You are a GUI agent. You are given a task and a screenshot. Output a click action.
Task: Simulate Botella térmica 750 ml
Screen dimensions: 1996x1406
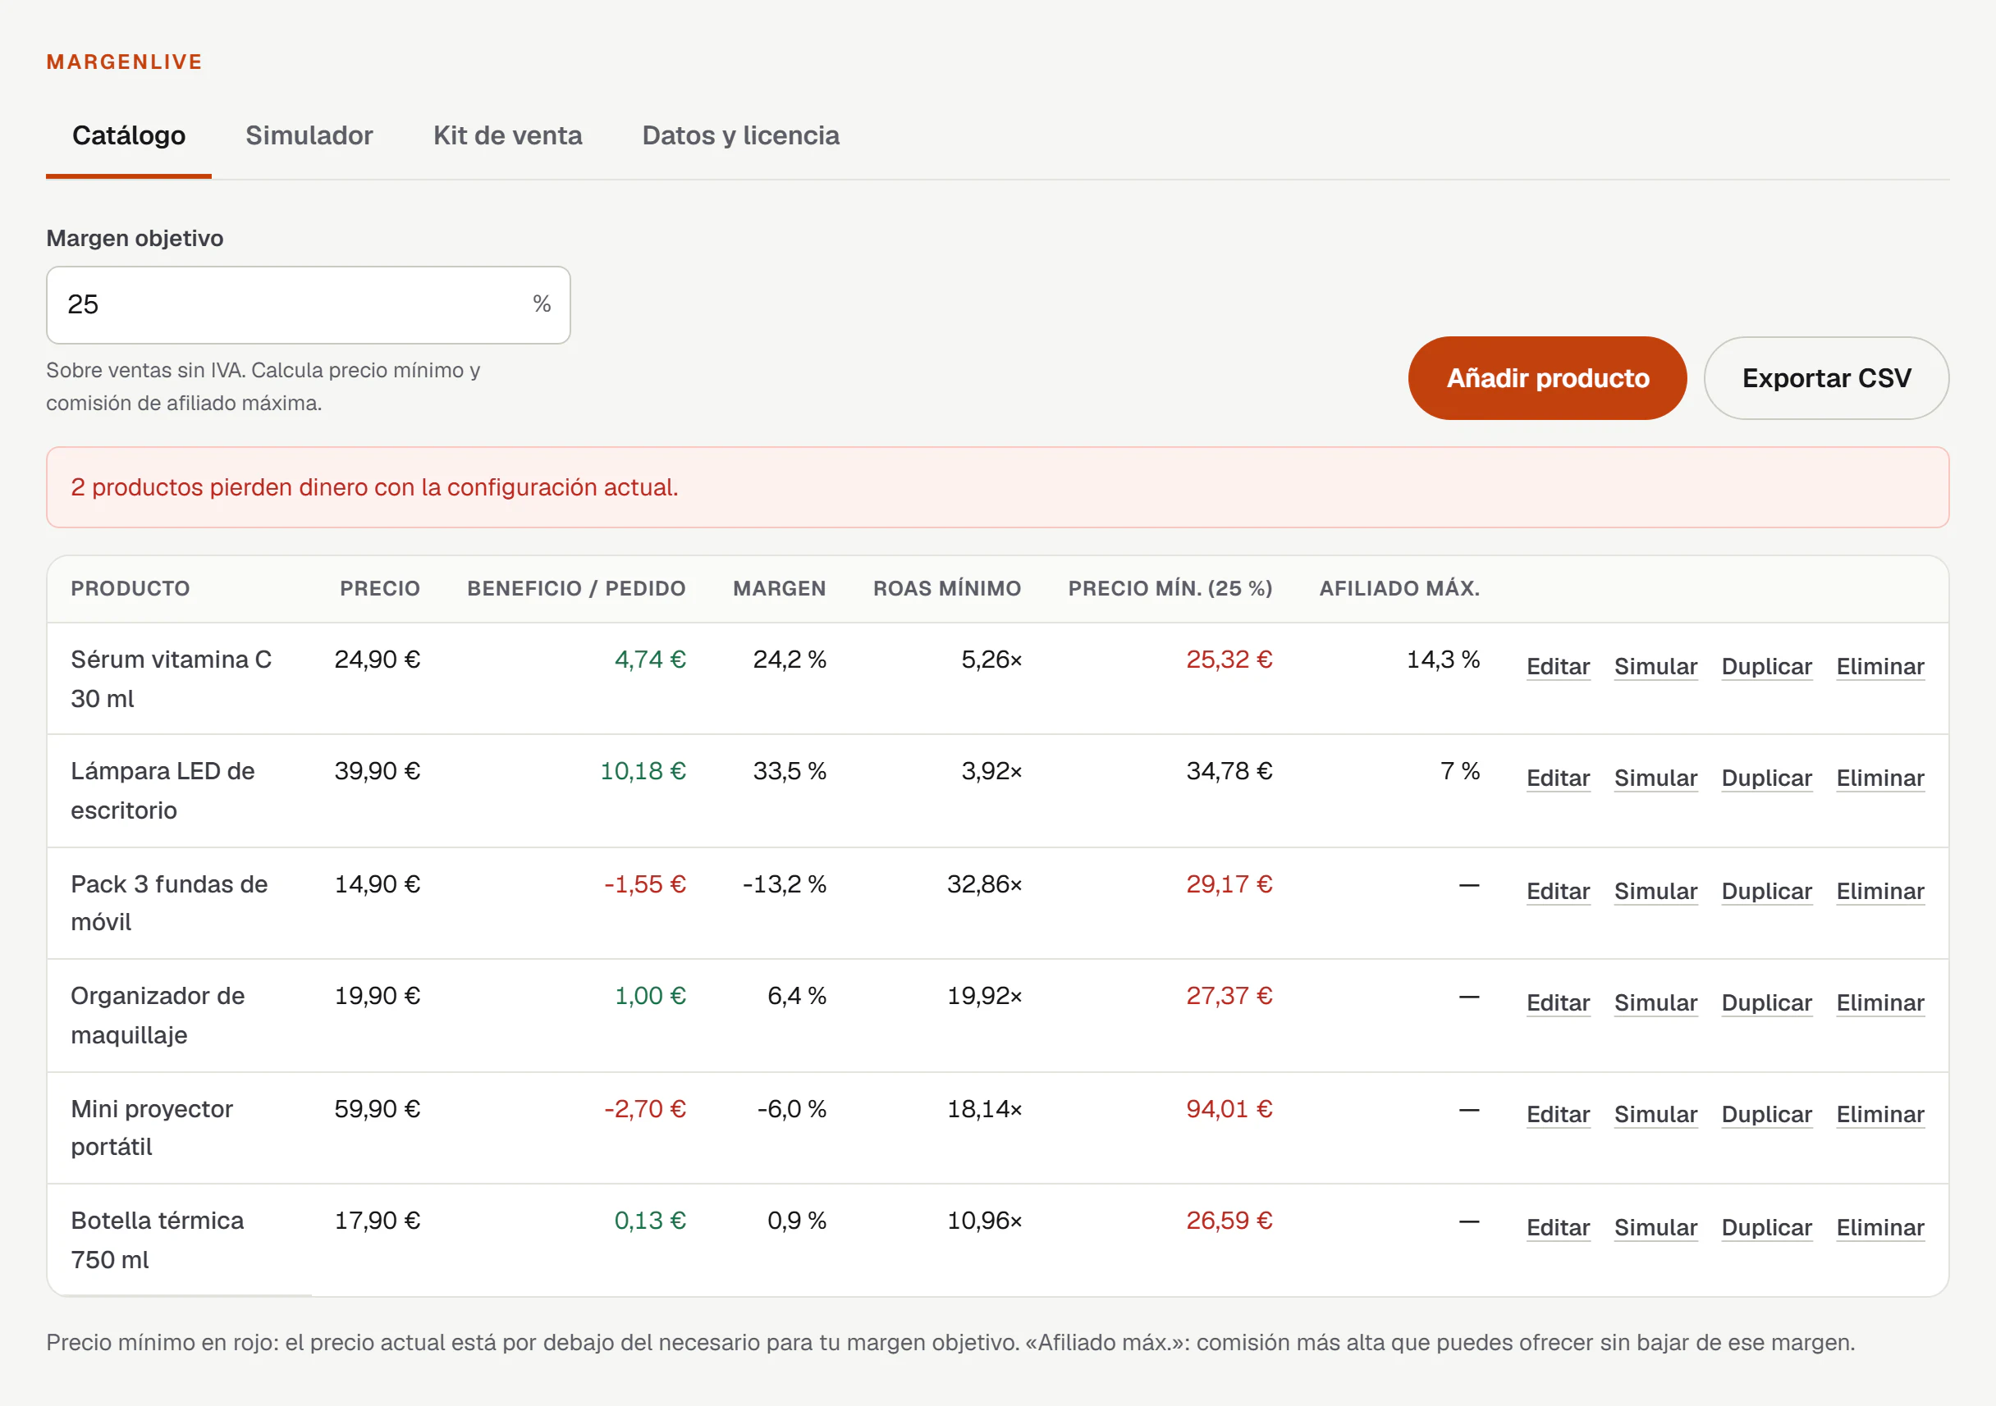1655,1227
